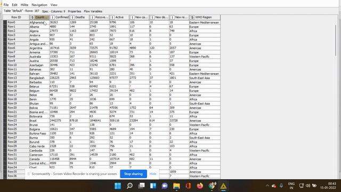This screenshot has height=192, width=341.
Task: Open the Office app icon on the taskbar
Action: click(x=188, y=186)
